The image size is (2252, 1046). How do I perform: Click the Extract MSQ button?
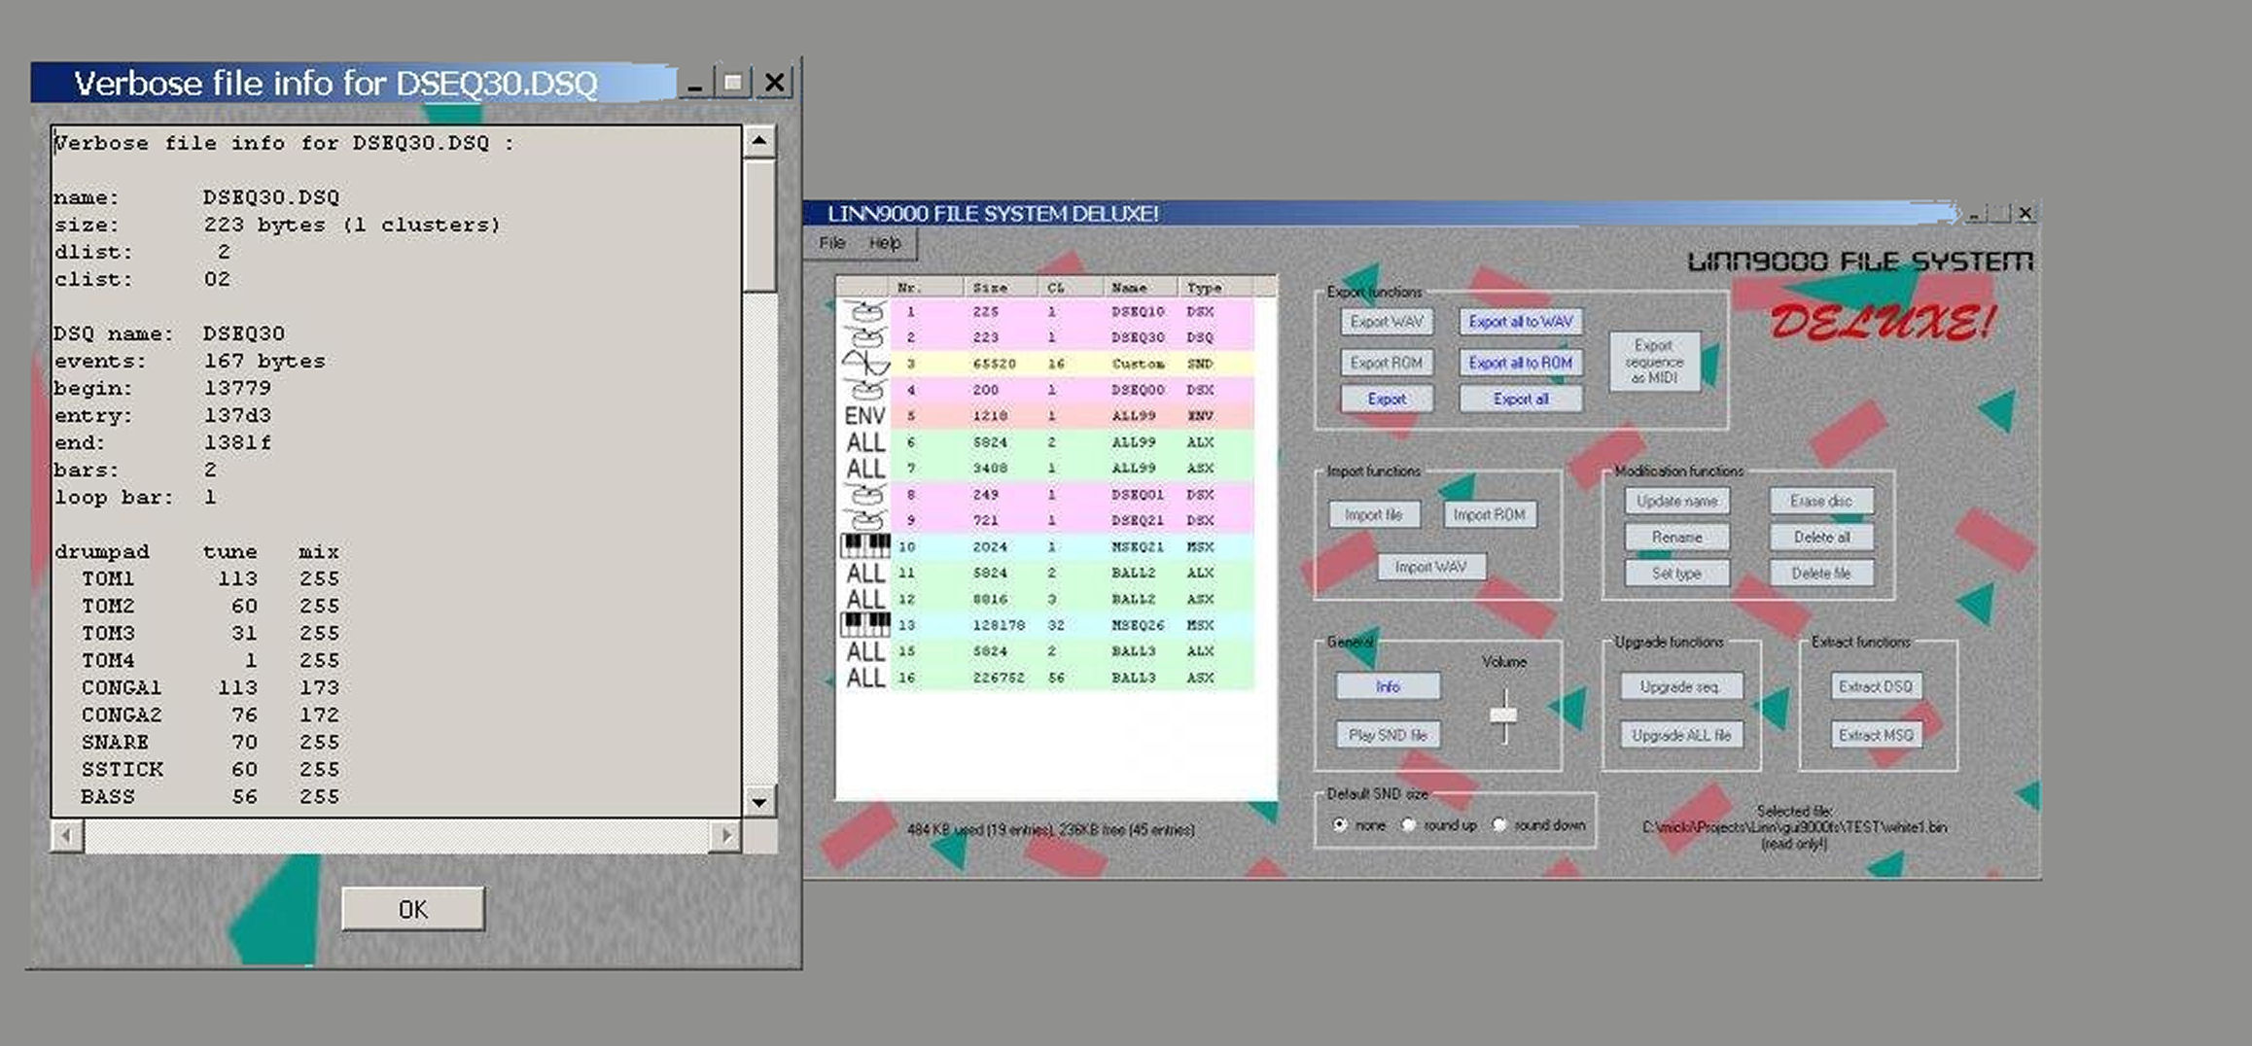[x=1876, y=735]
